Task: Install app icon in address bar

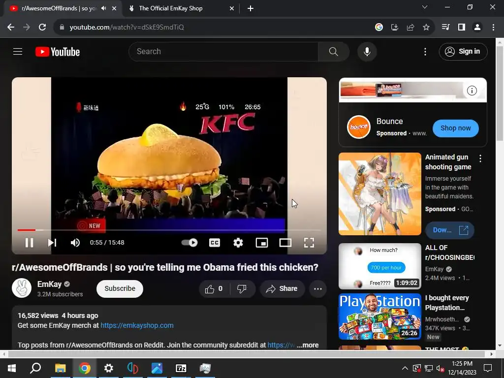Action: (394, 28)
